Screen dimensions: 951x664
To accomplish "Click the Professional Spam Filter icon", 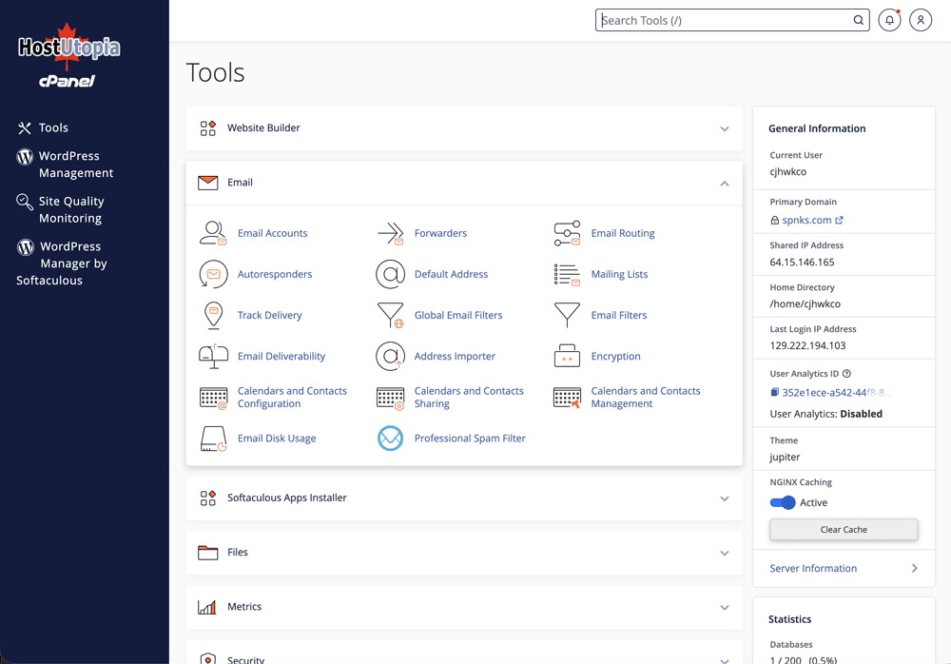I will pyautogui.click(x=390, y=439).
